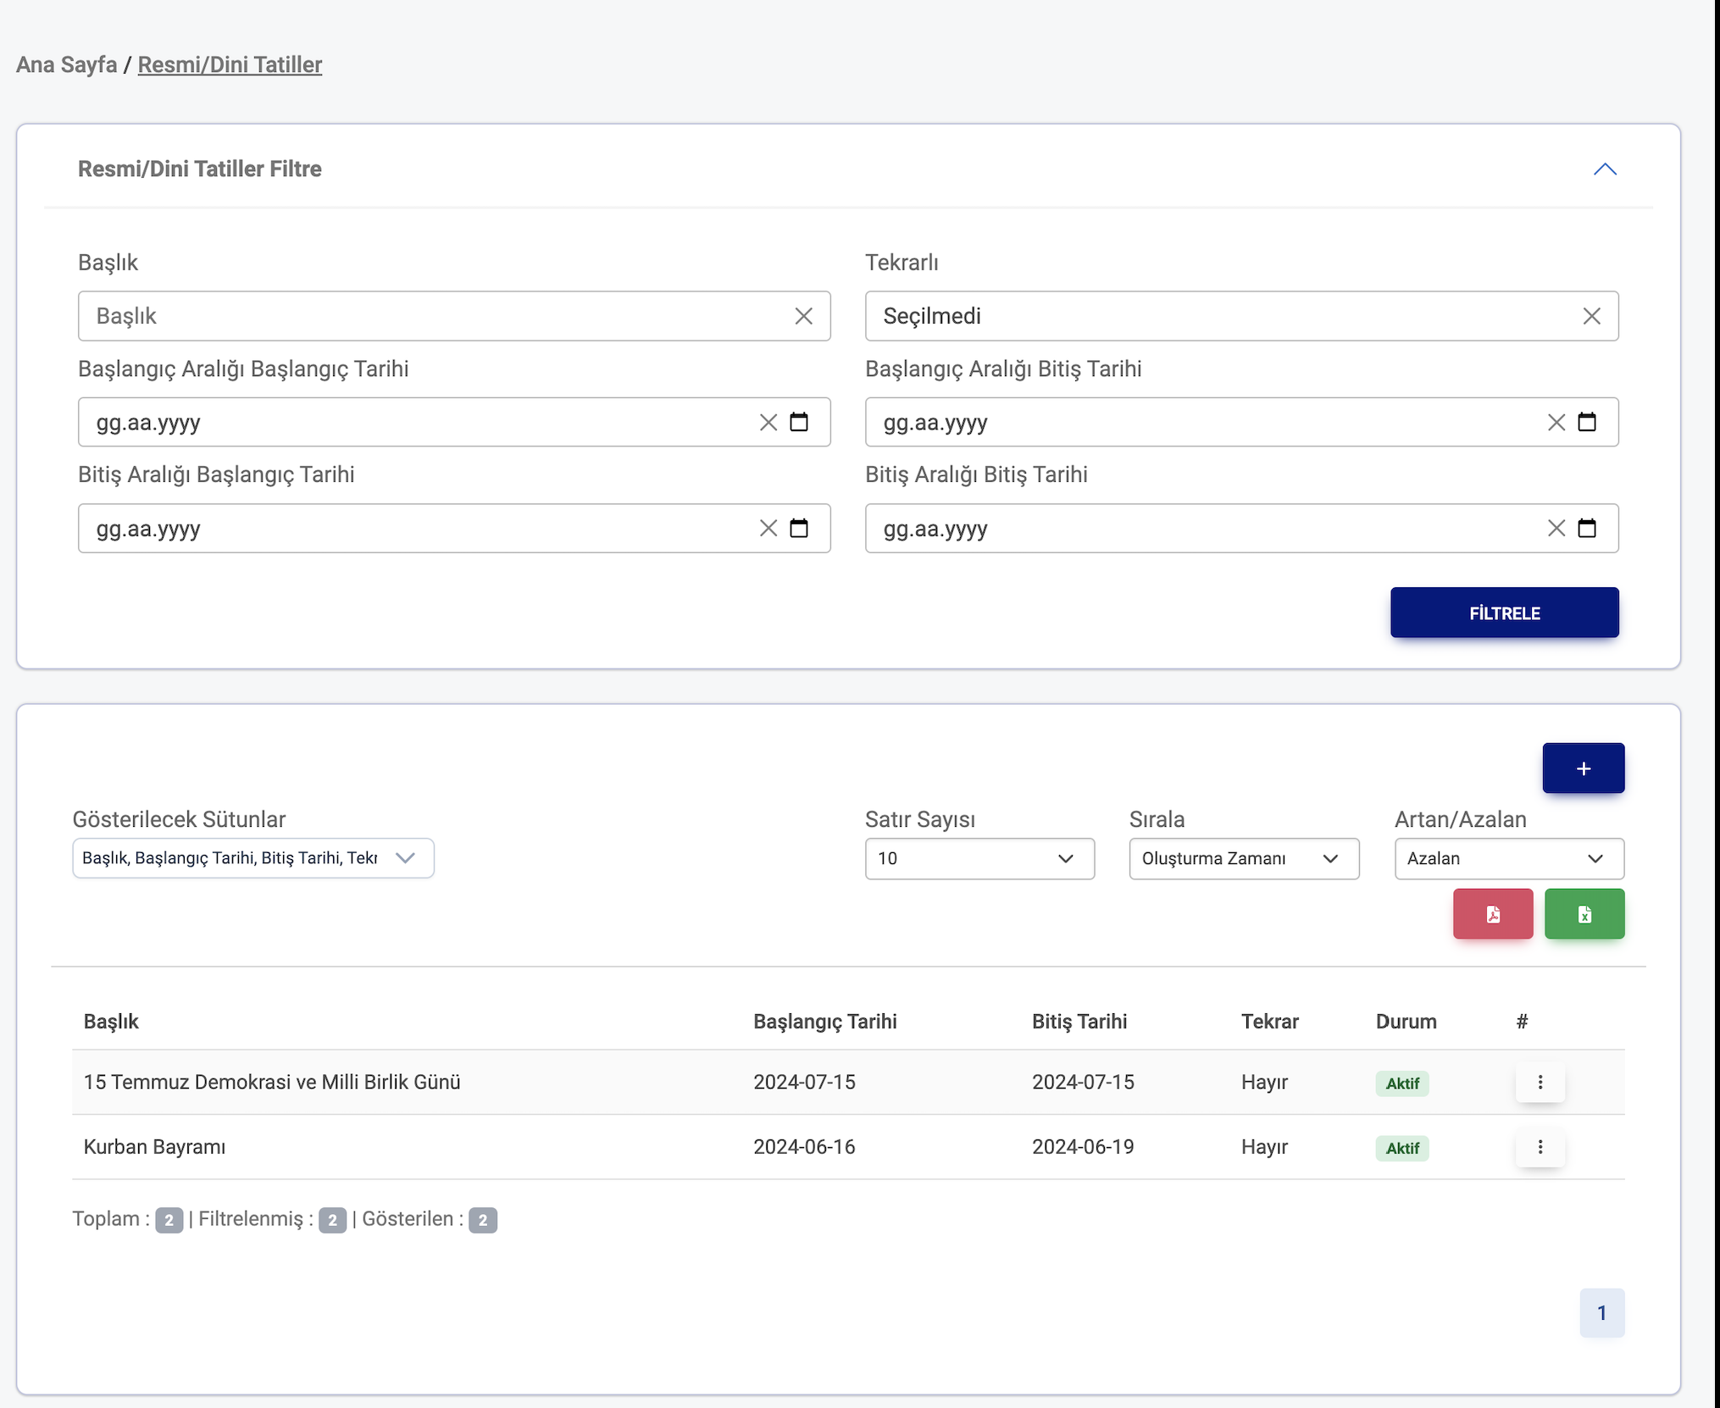The height and width of the screenshot is (1408, 1720).
Task: Clear Bitiş Aralığı Başlangıç Tarihi date
Action: click(768, 528)
